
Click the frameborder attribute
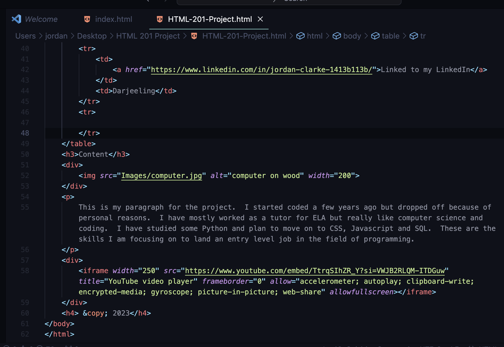pos(225,281)
